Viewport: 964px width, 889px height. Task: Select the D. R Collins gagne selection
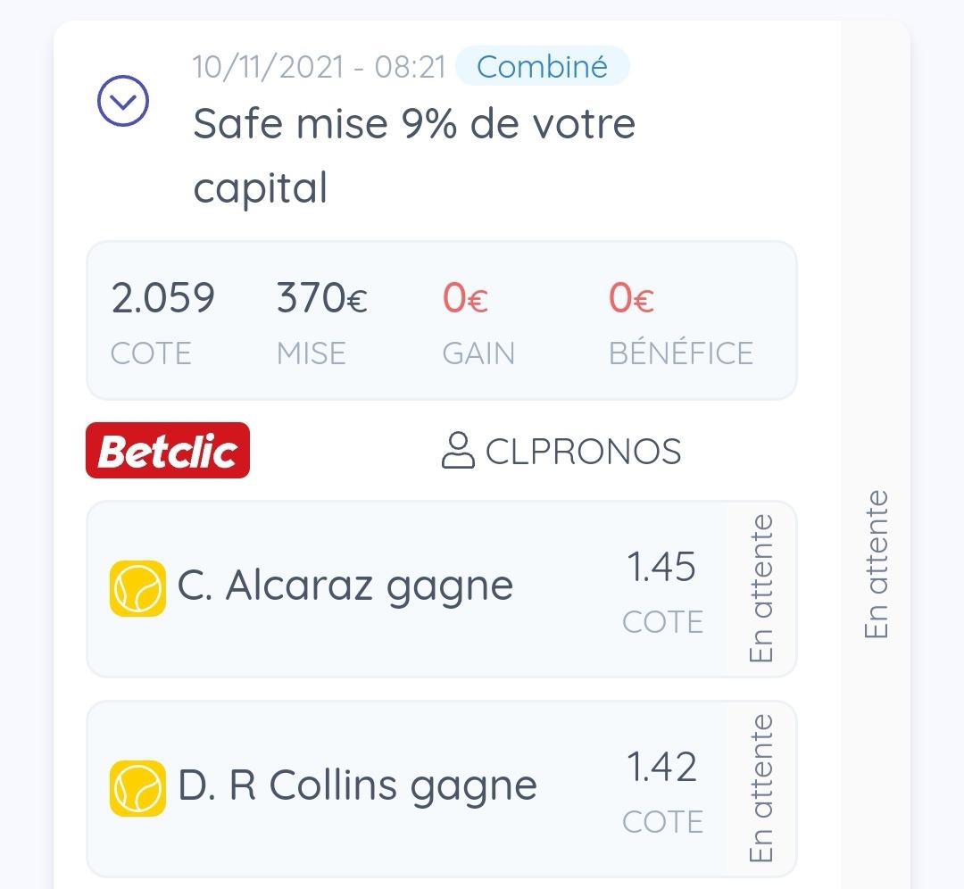[357, 786]
